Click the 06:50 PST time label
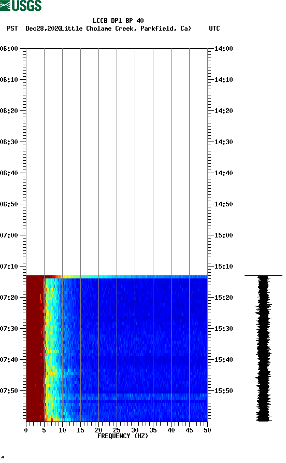 [x=9, y=204]
